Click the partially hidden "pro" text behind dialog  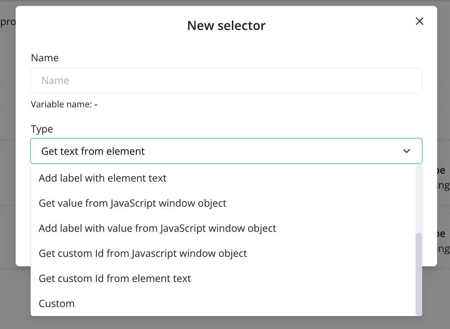coord(8,22)
